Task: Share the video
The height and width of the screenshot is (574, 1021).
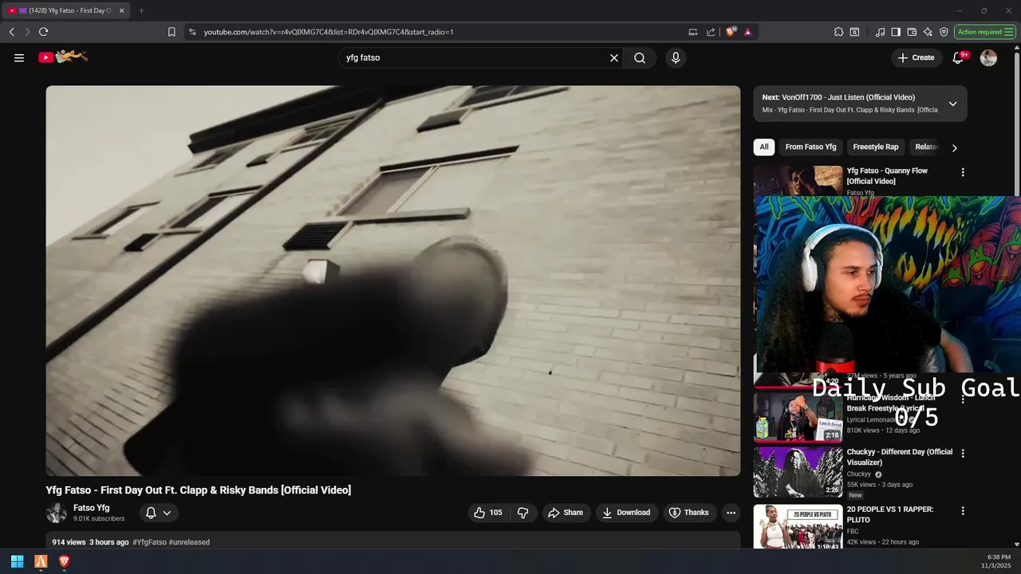Action: point(566,513)
